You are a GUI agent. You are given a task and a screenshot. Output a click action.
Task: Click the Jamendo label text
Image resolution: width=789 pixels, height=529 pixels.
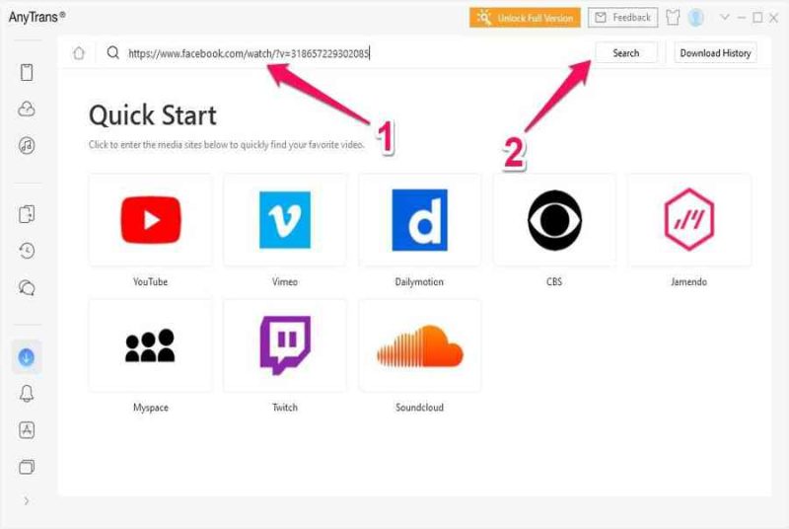688,282
